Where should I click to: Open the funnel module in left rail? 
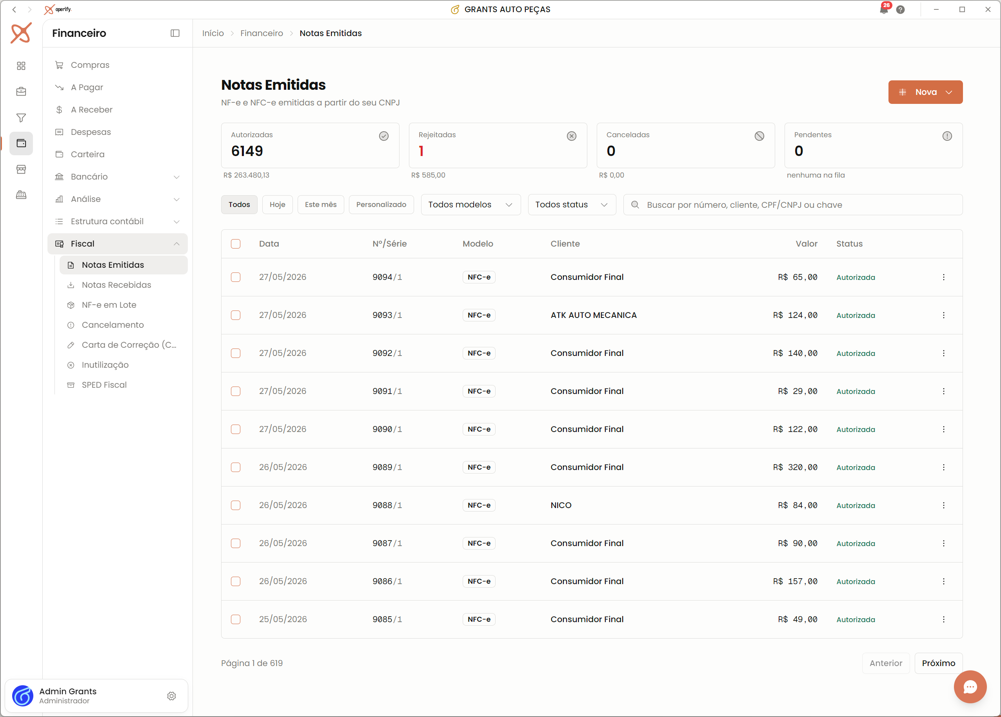click(x=21, y=118)
